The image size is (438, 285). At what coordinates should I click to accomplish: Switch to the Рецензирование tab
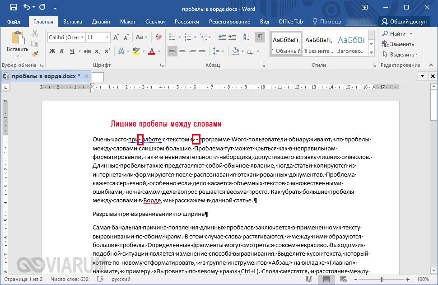230,22
